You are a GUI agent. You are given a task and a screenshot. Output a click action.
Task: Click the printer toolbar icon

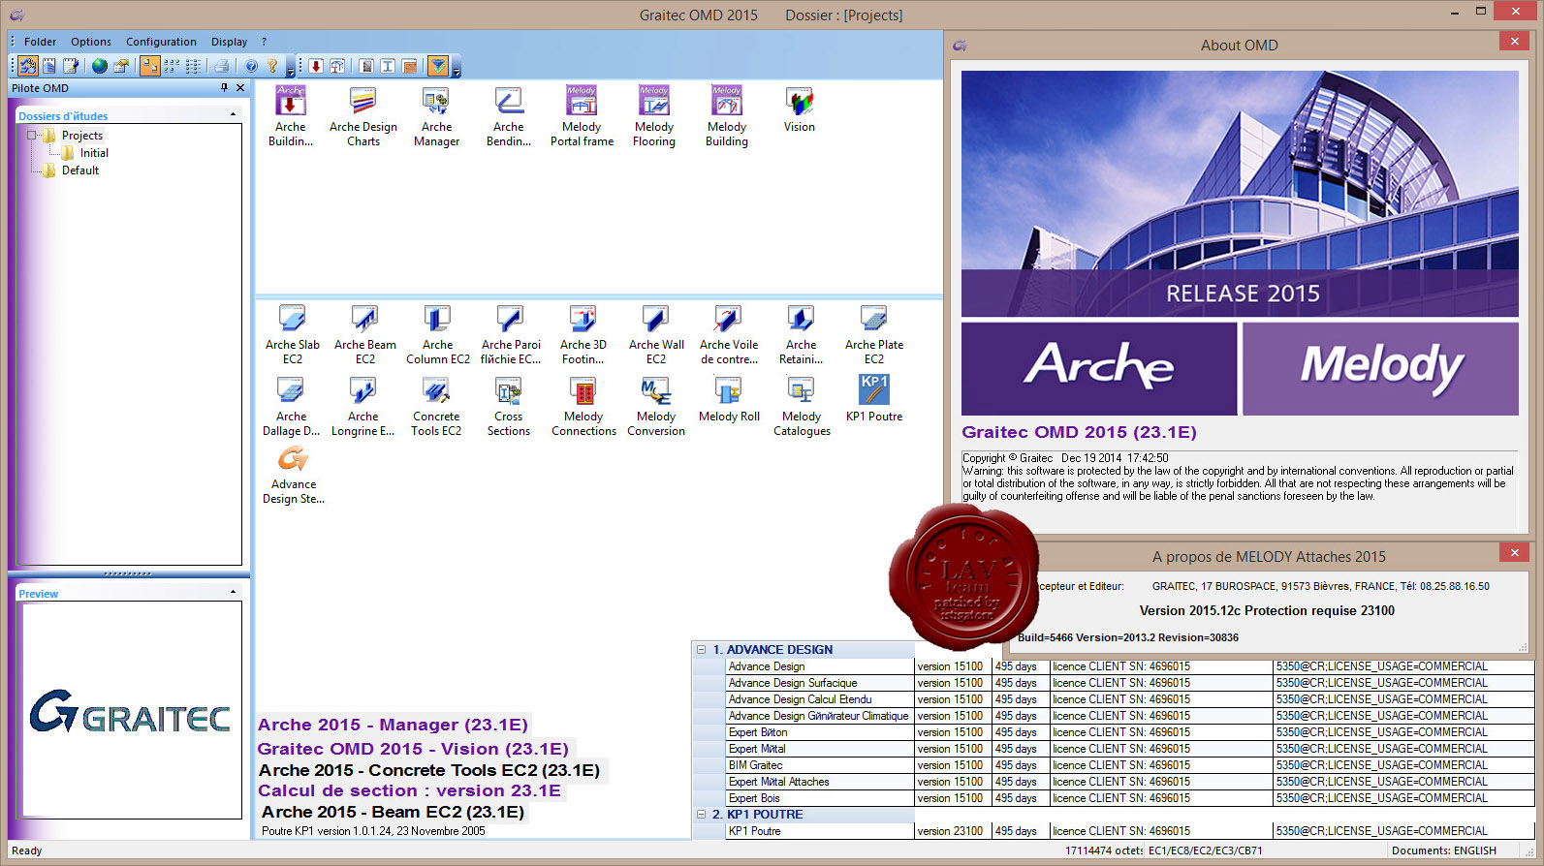pyautogui.click(x=222, y=66)
